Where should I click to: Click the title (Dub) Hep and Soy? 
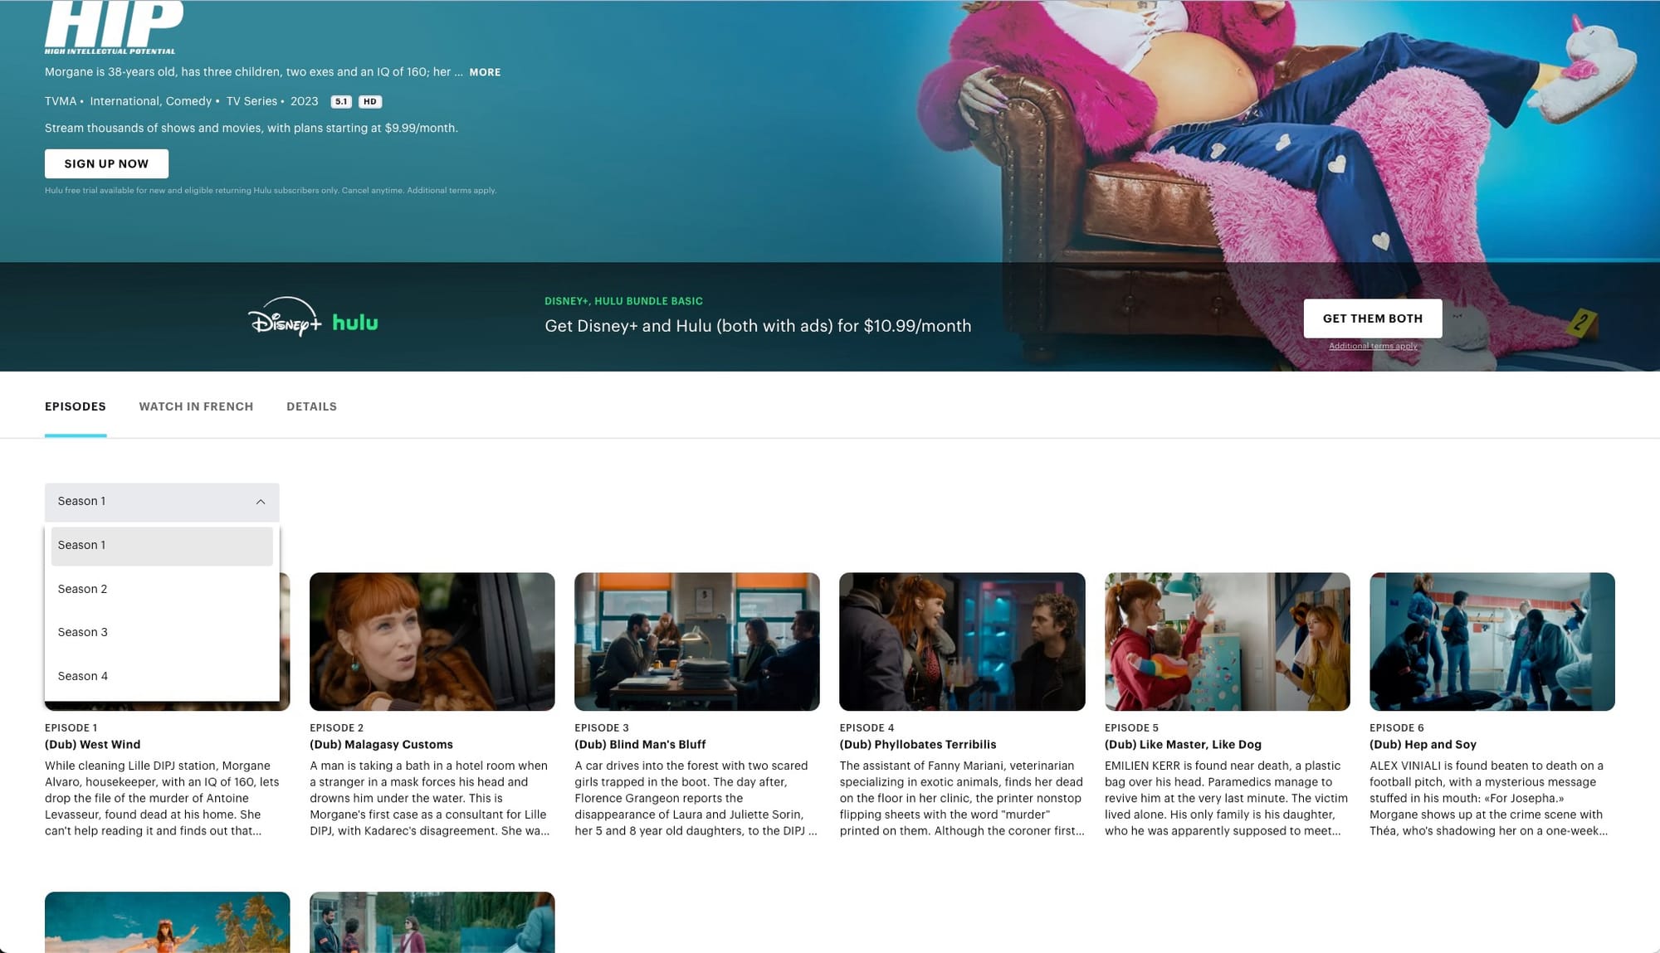coord(1423,745)
